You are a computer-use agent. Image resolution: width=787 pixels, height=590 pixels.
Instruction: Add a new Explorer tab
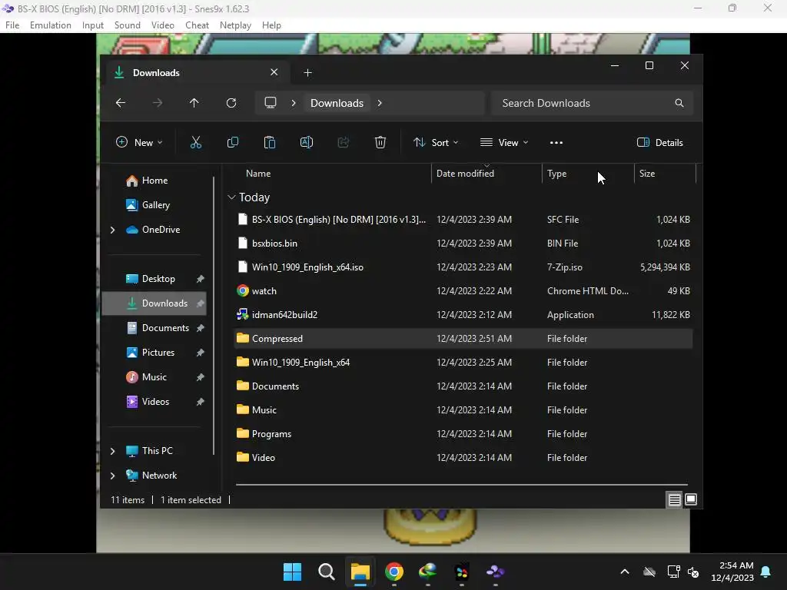pos(307,73)
